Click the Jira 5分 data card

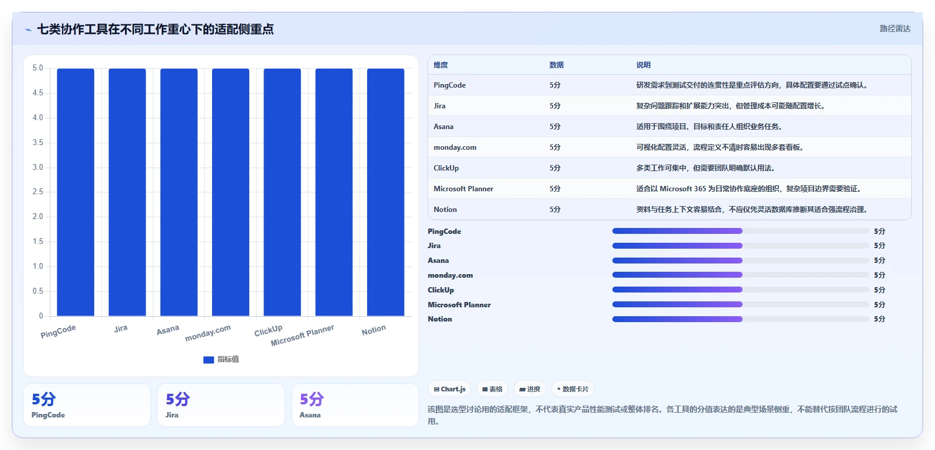coord(221,405)
